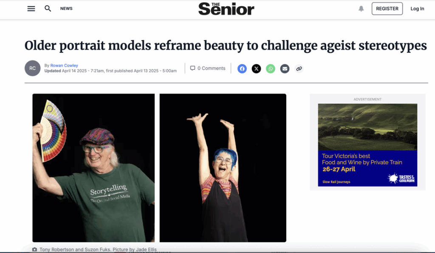Screen dimensions: 435x253
Task: Share article by email icon
Action: pyautogui.click(x=285, y=68)
